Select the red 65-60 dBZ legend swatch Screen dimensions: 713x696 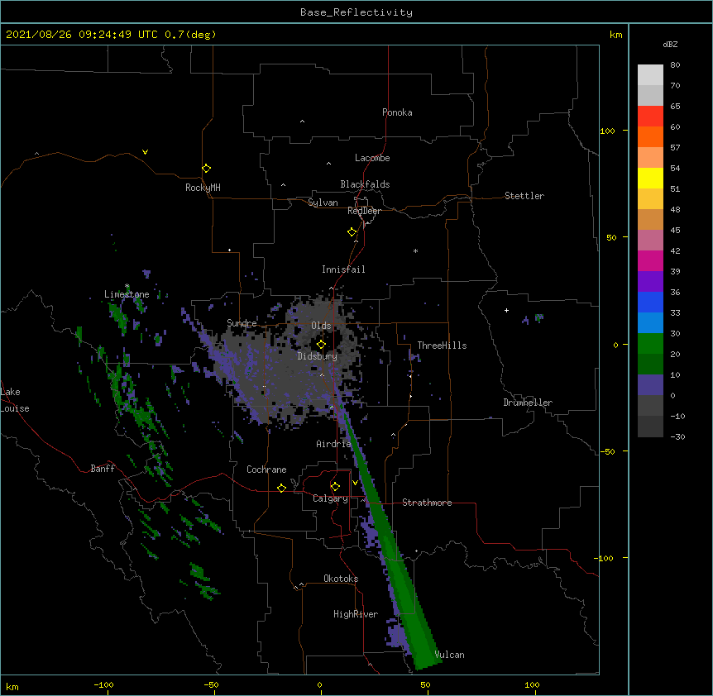coord(650,117)
